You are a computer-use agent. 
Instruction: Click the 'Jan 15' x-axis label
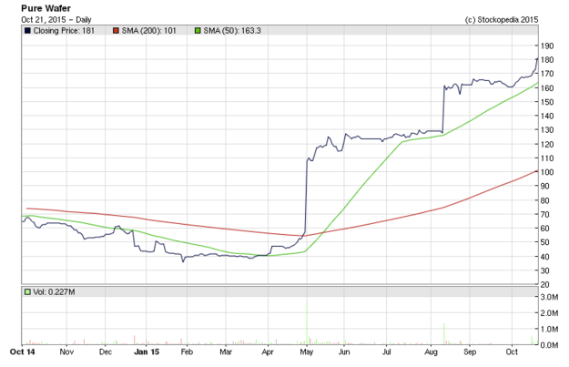[147, 352]
